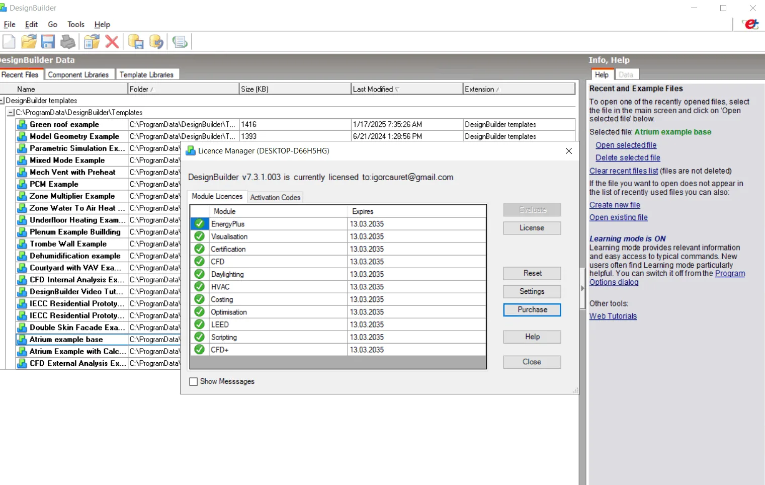Screen dimensions: 765x485
Task: Click the green check icon beside Optimisation
Action: point(200,312)
